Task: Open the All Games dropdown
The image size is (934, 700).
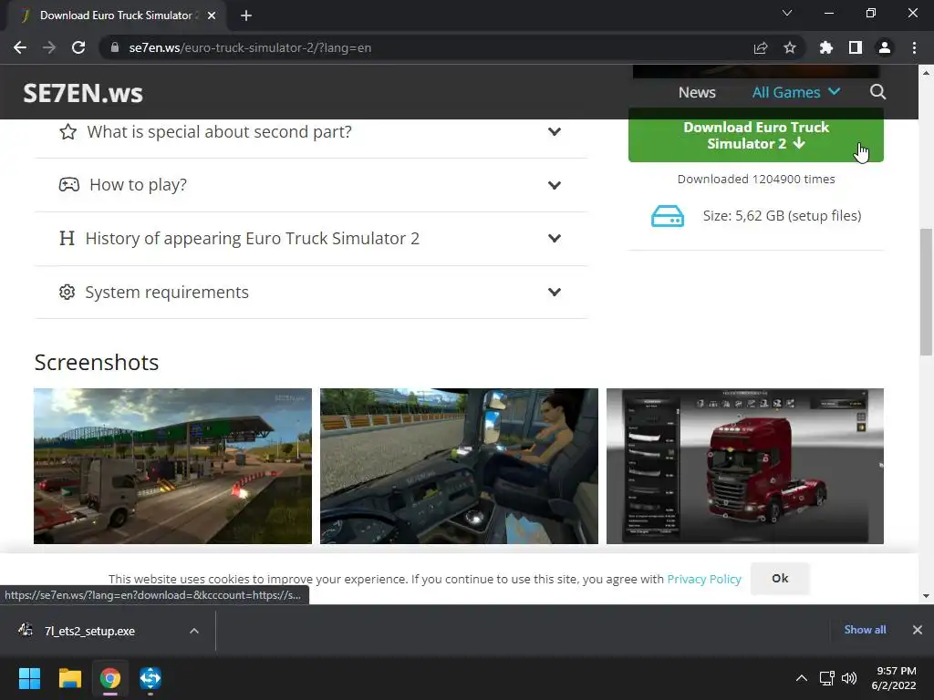Action: (x=795, y=92)
